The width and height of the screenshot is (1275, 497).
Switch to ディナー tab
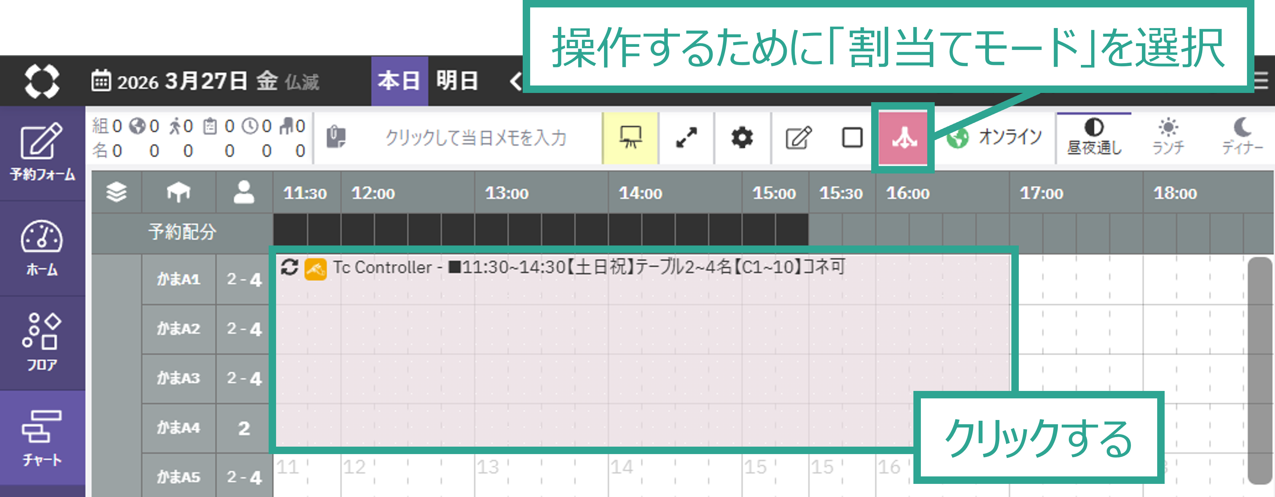point(1242,137)
